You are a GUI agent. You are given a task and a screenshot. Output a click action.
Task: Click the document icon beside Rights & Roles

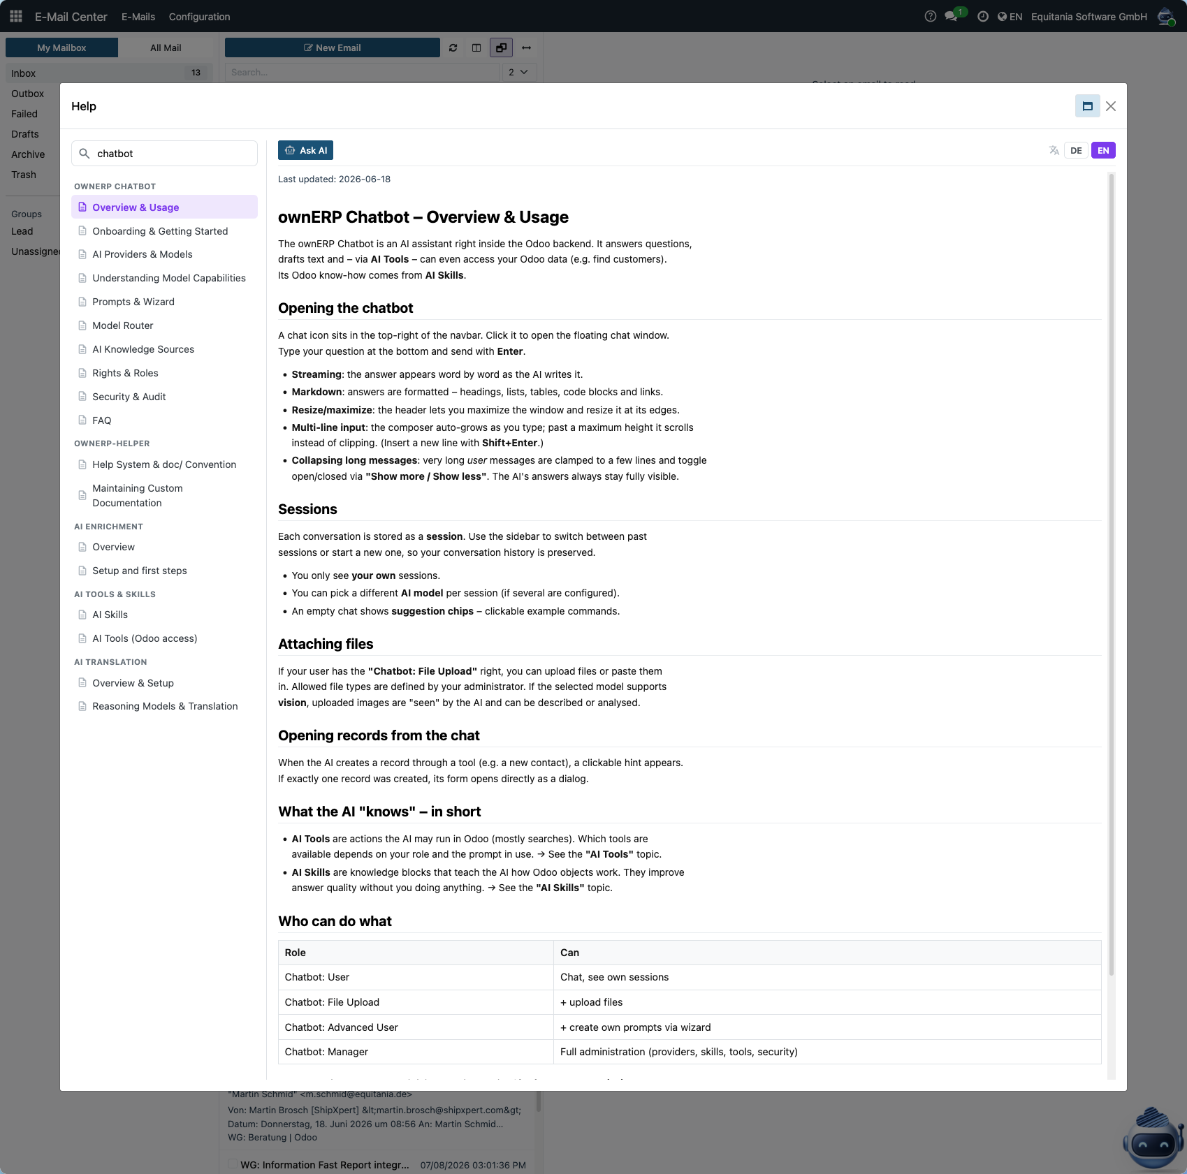(82, 373)
